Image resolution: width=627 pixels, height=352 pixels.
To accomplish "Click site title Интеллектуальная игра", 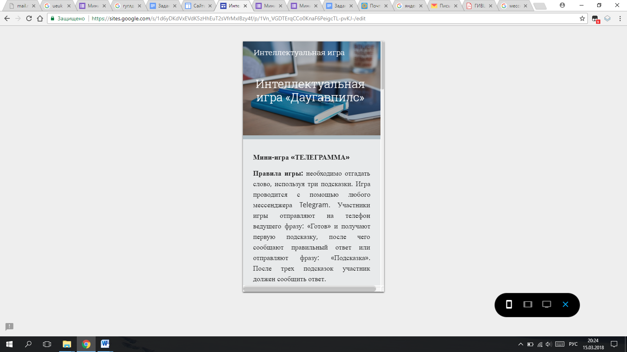I will click(x=299, y=52).
